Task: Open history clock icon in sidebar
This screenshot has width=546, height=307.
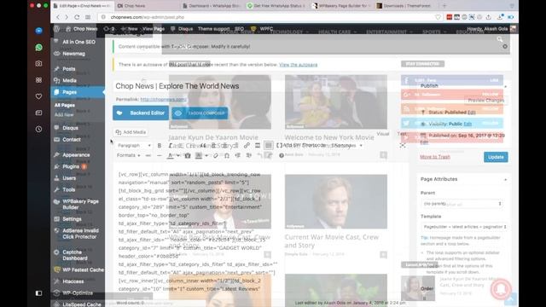Action: (x=38, y=129)
